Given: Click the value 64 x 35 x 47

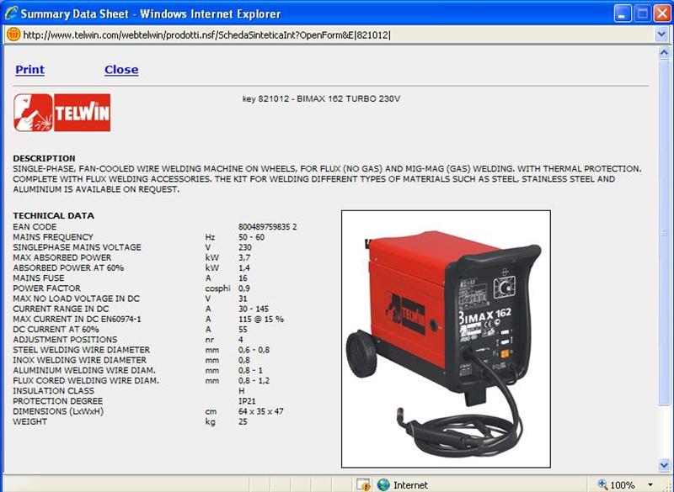Looking at the screenshot, I should tap(261, 412).
